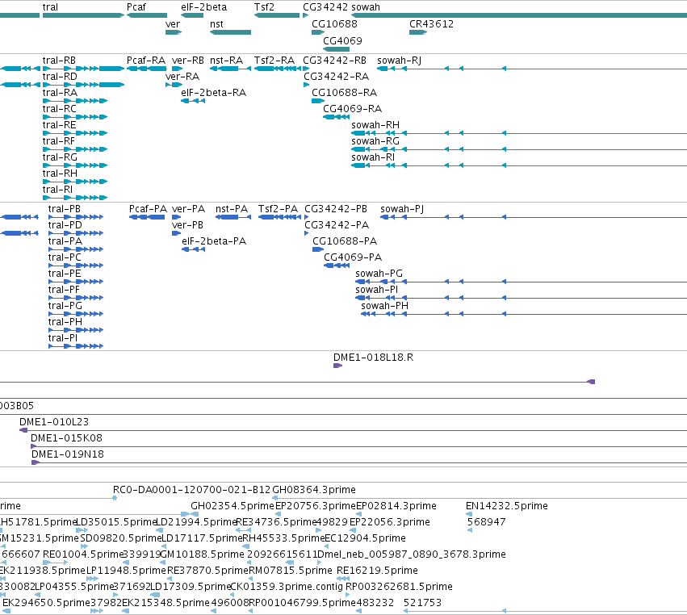Image resolution: width=687 pixels, height=615 pixels.
Task: Select BAC label DME1-010L23
Action: click(x=54, y=422)
